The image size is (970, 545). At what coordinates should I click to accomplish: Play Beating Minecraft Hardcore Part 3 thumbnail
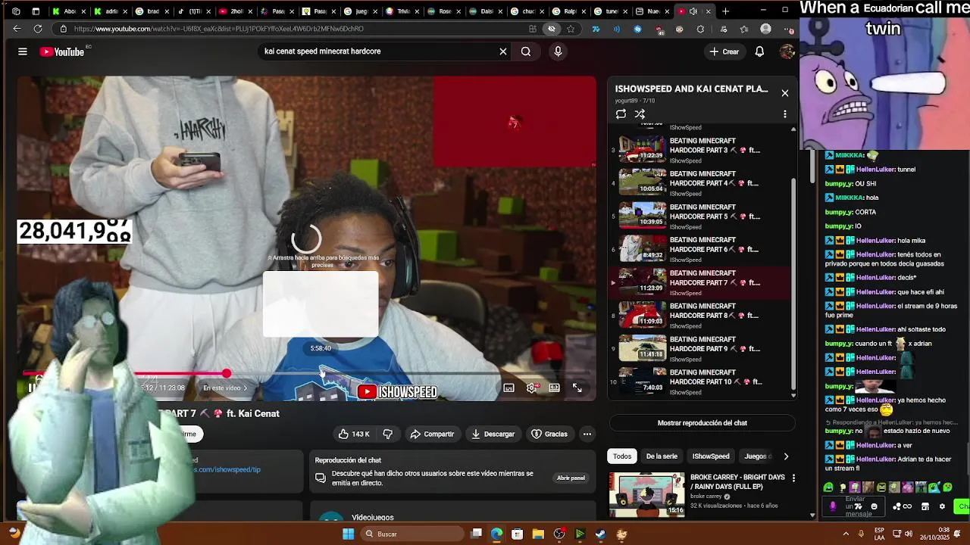click(643, 150)
